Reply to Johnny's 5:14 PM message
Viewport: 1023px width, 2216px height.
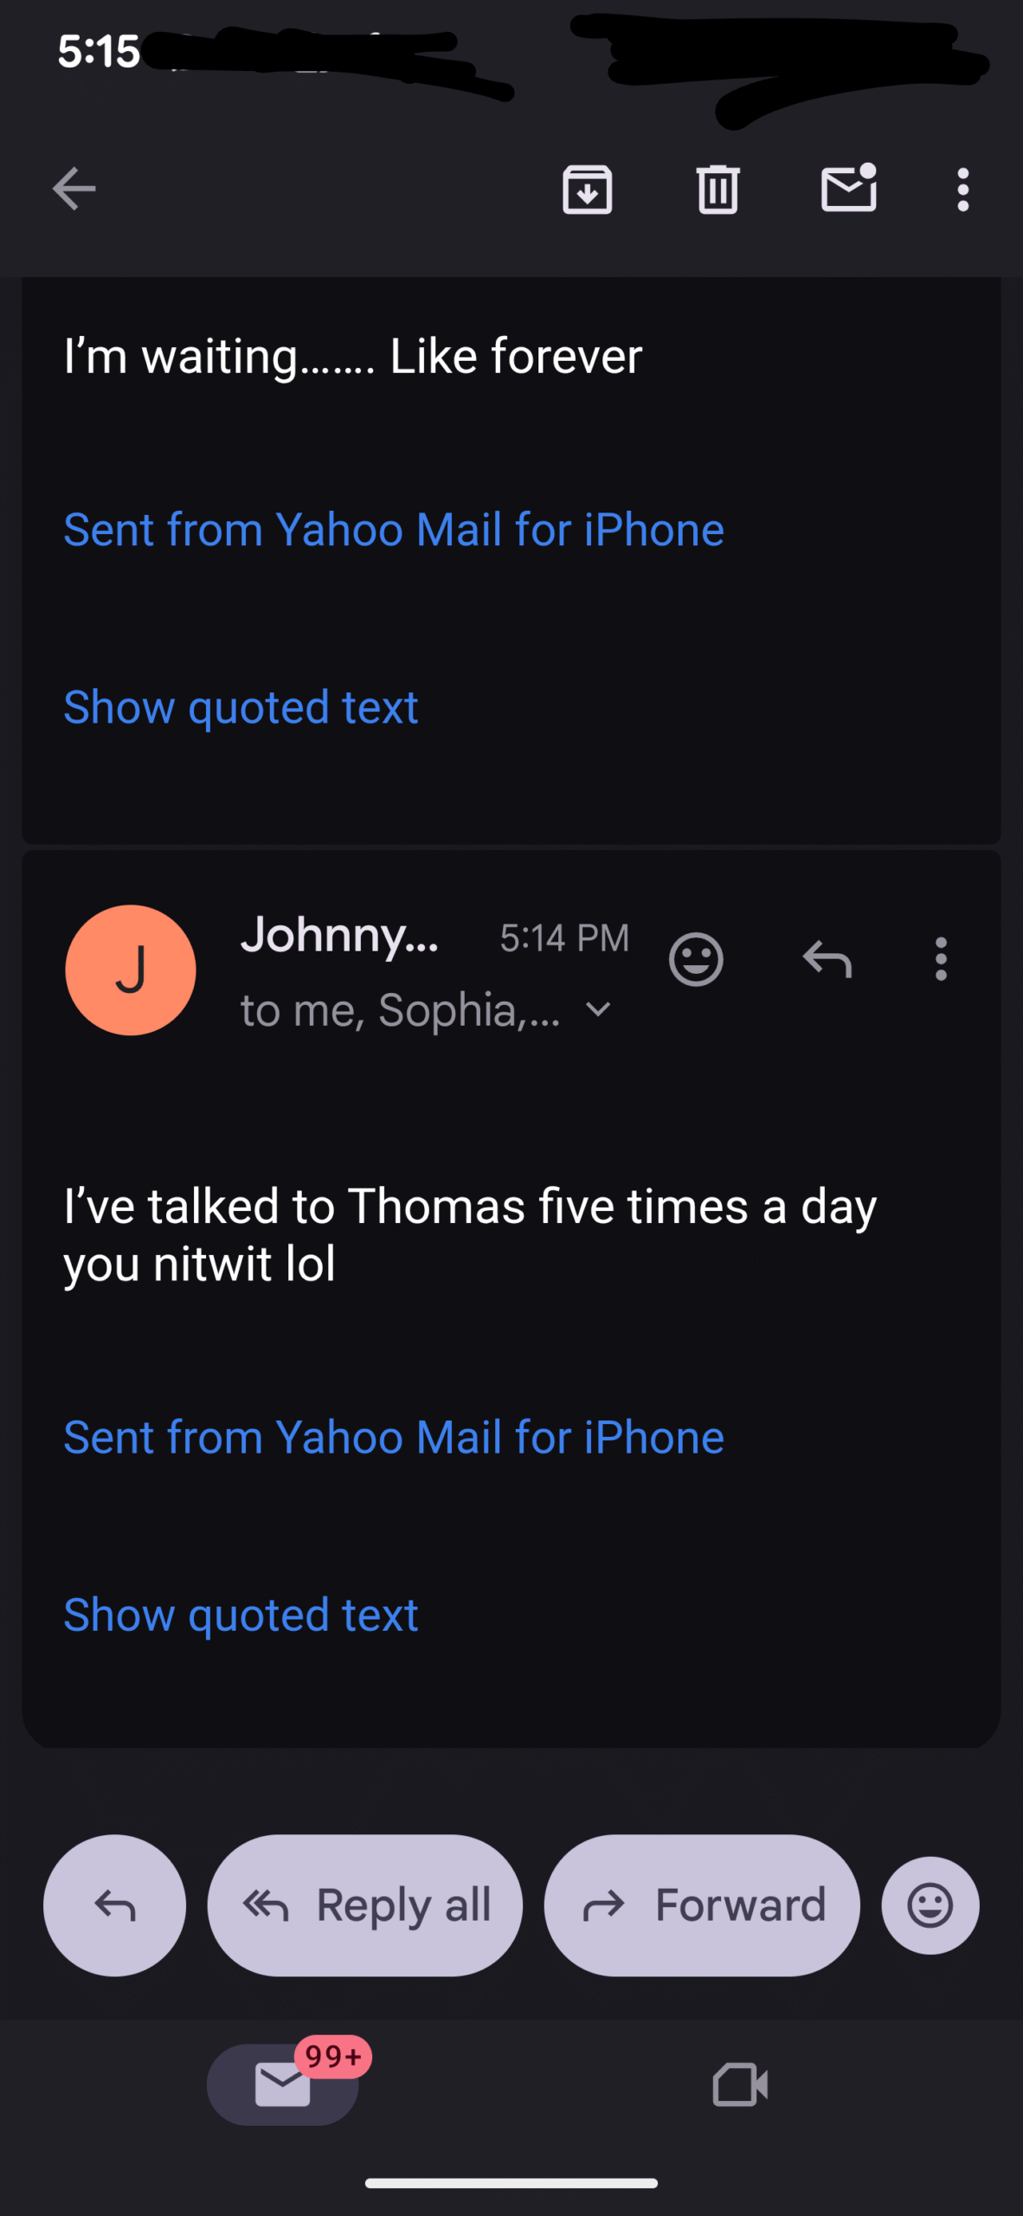pos(827,959)
